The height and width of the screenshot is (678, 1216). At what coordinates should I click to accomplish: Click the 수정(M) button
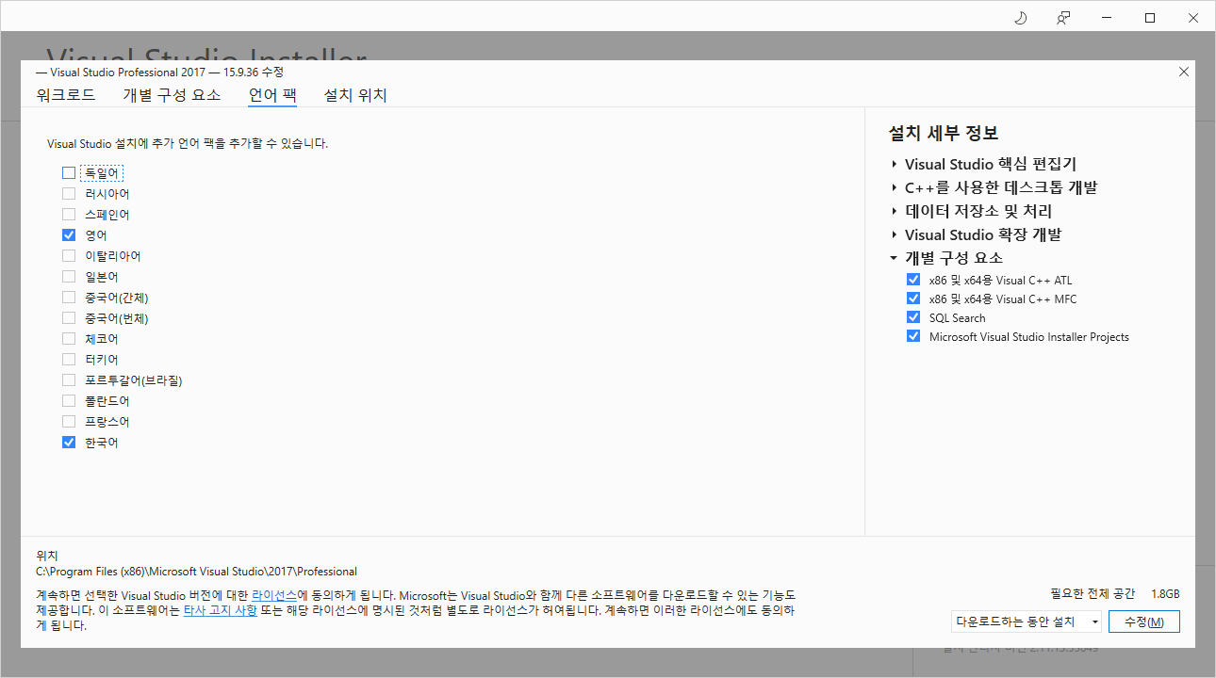pos(1144,621)
